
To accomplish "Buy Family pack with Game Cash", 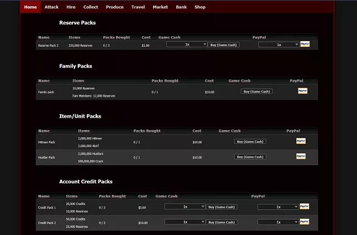I will 256,92.
